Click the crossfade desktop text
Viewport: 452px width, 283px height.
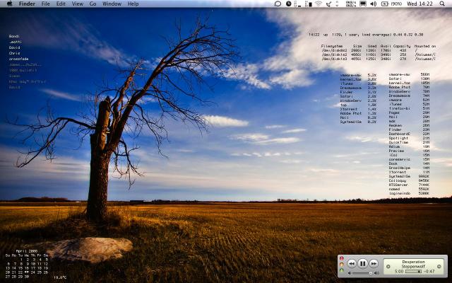(19, 59)
